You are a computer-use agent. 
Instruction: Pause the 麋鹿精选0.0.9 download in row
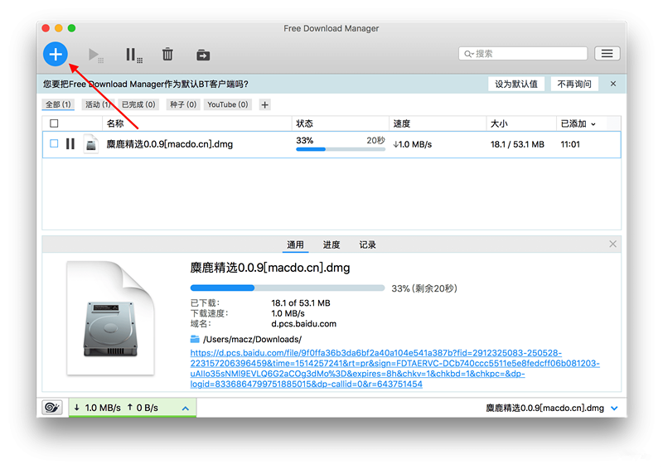pos(70,144)
